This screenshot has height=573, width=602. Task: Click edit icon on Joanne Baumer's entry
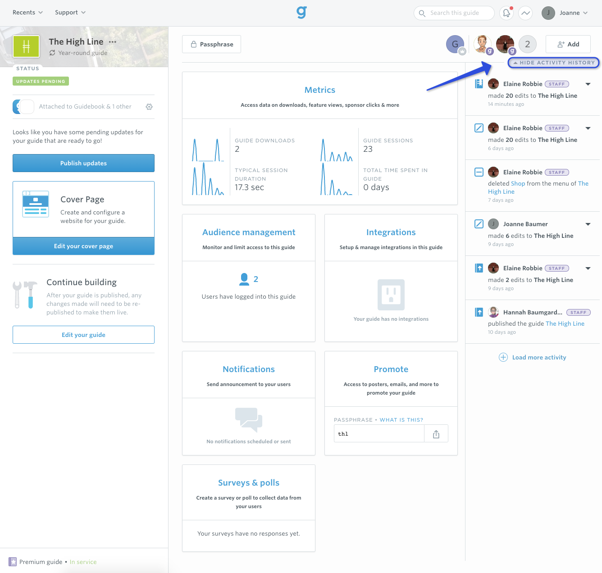pos(479,224)
